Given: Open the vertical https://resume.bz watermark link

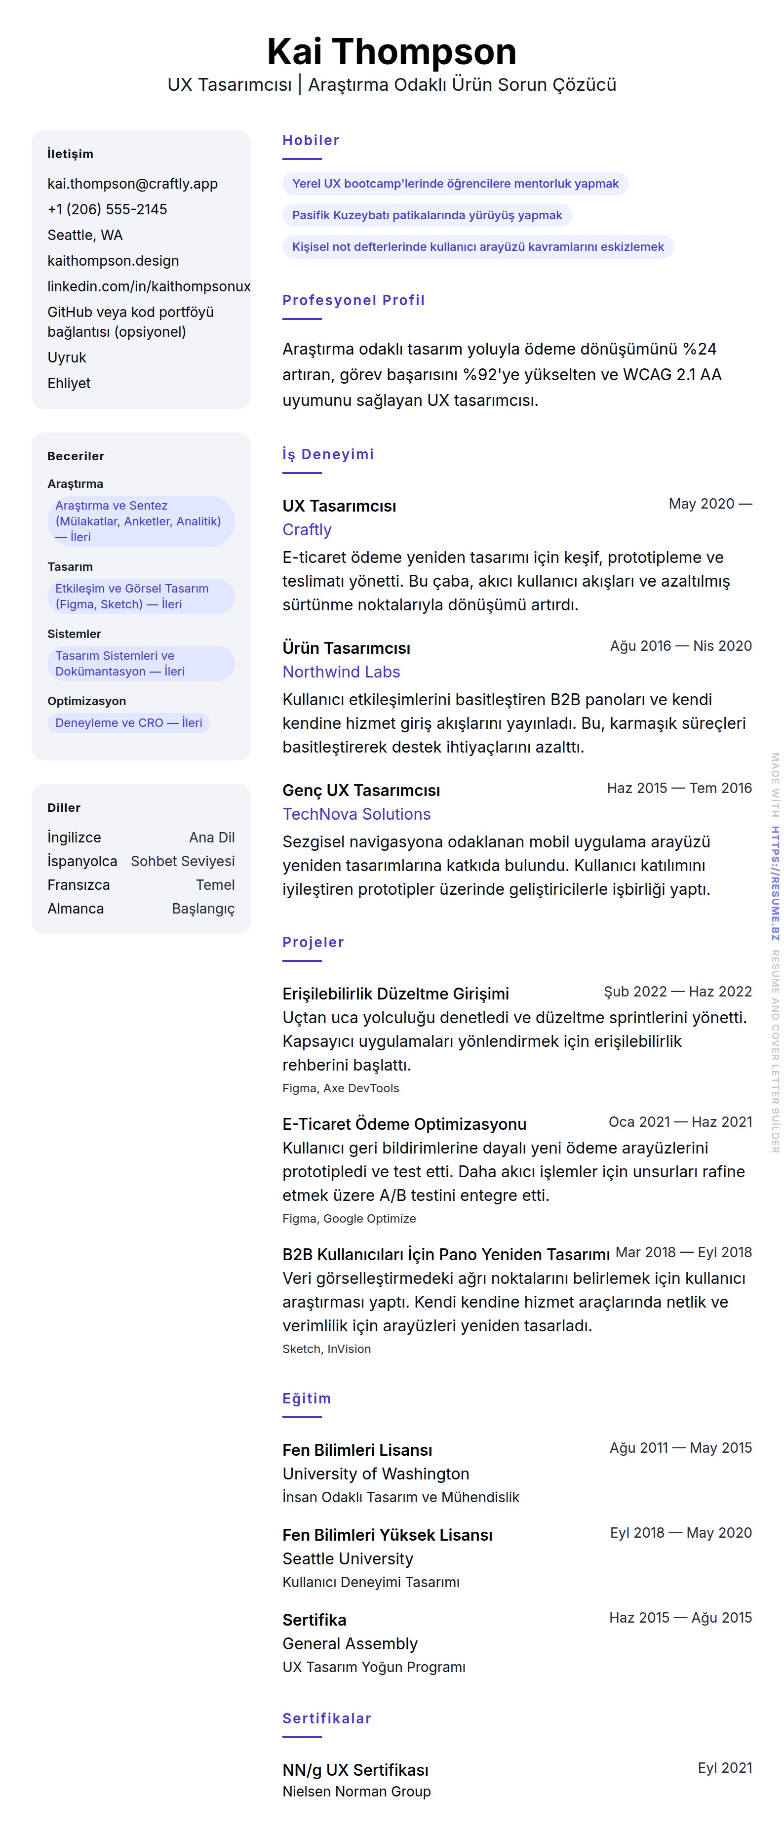Looking at the screenshot, I should (775, 882).
